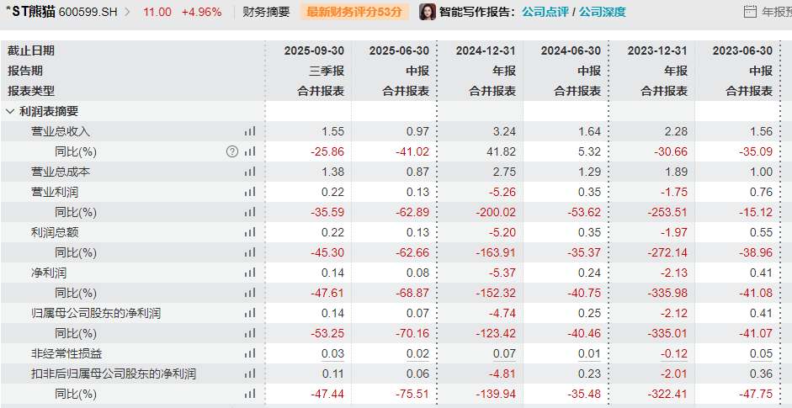Open chart for 归属母公司股东的净利润
Image resolution: width=792 pixels, height=408 pixels.
(x=249, y=313)
